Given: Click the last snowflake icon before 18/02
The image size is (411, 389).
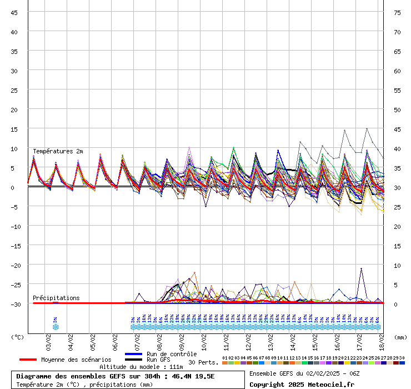Looking at the screenshot, I should 378,327.
